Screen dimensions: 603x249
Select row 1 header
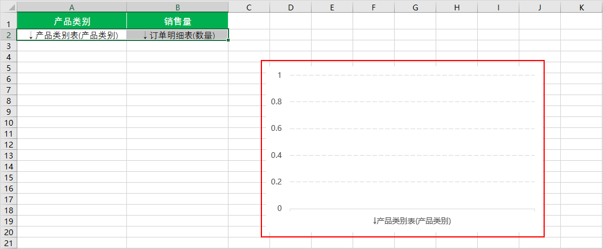(9, 21)
